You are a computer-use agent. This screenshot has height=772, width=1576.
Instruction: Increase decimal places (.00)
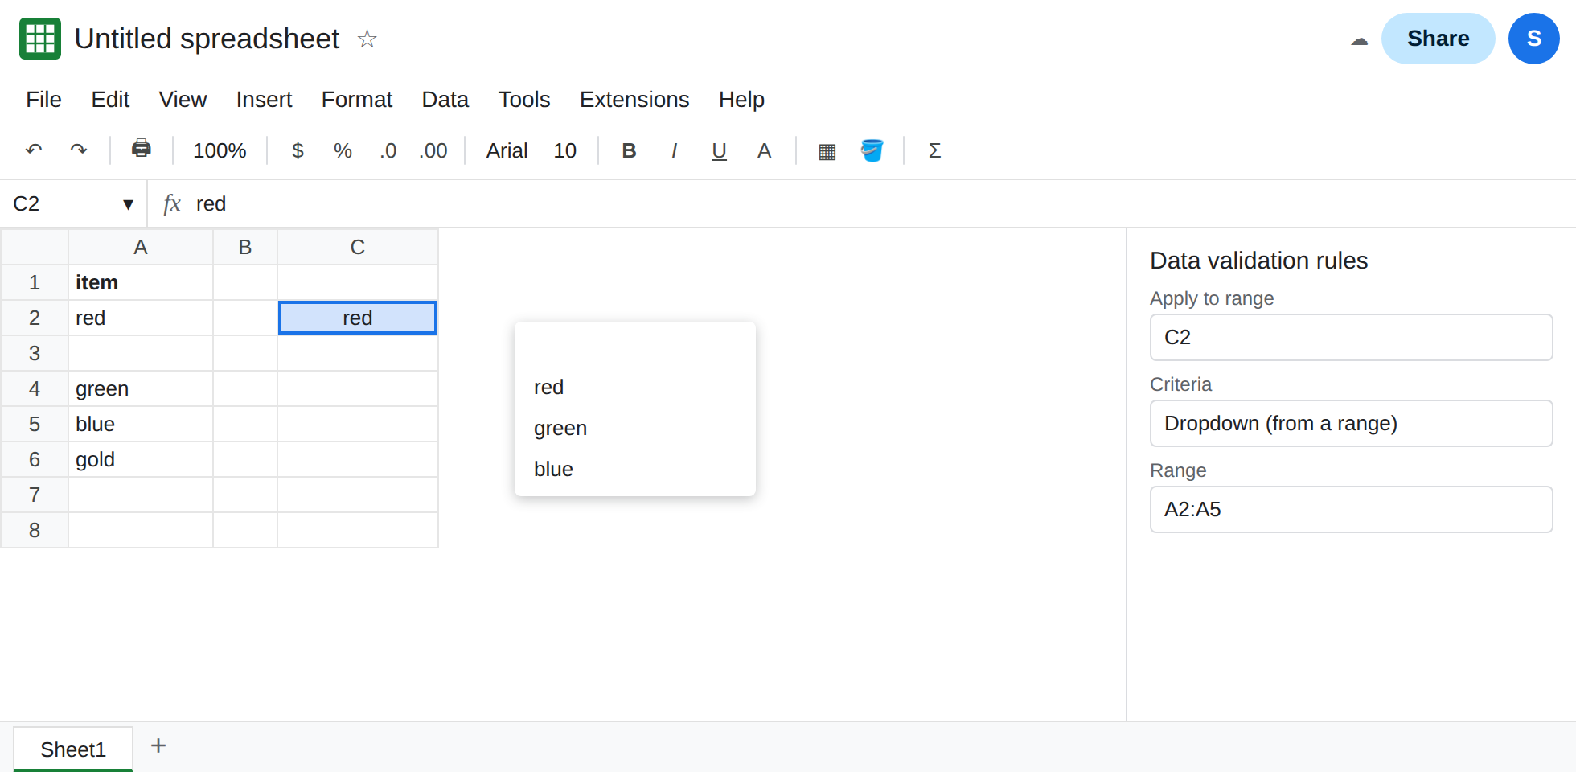pyautogui.click(x=433, y=150)
